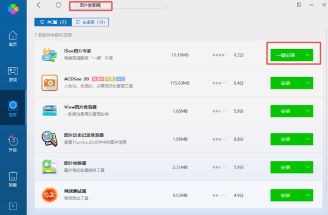Click the 64位 tag on ACDSee 20
Screen dimensions: 328x215
click(x=120, y=79)
